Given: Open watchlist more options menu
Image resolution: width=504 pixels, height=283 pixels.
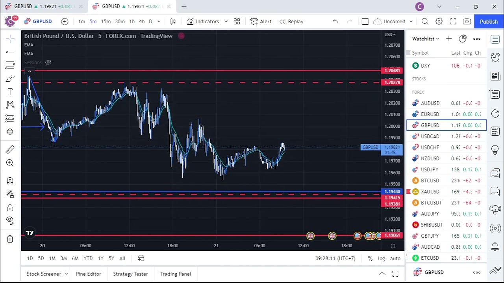Looking at the screenshot, I should pos(477,39).
